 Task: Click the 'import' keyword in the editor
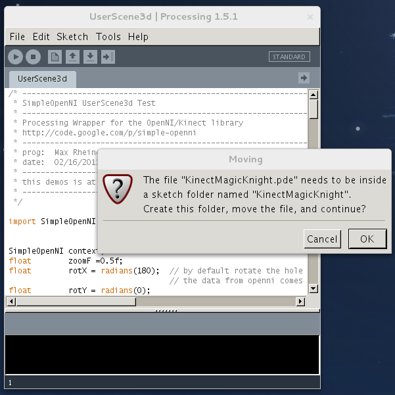(22, 221)
